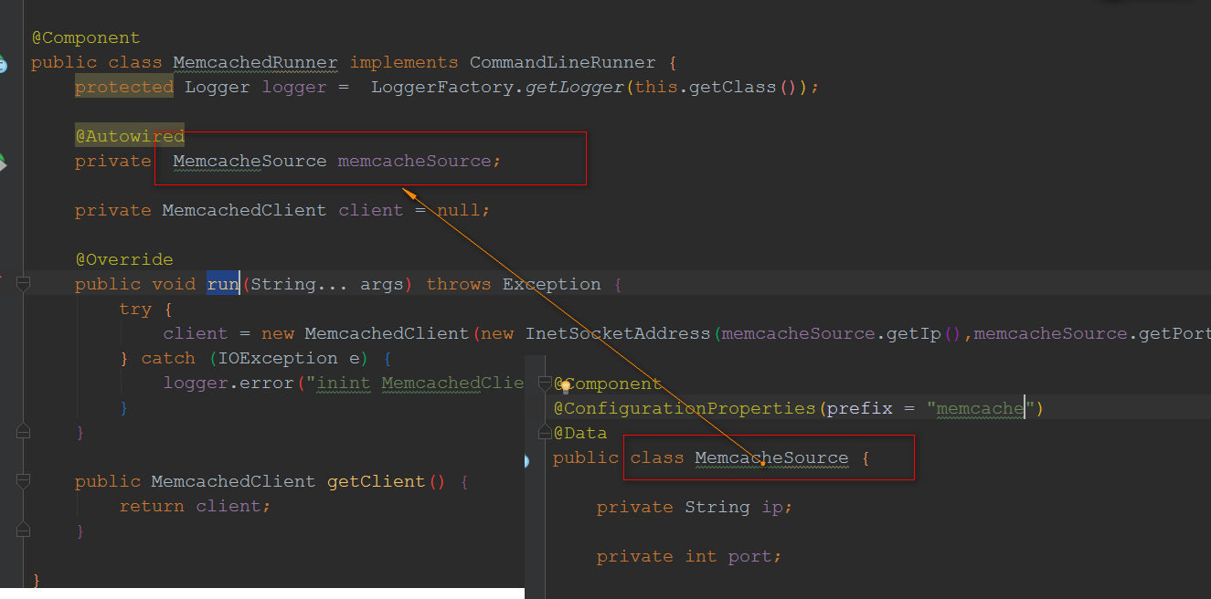The height and width of the screenshot is (599, 1211).
Task: Click the getClient method name
Action: pyautogui.click(x=377, y=481)
